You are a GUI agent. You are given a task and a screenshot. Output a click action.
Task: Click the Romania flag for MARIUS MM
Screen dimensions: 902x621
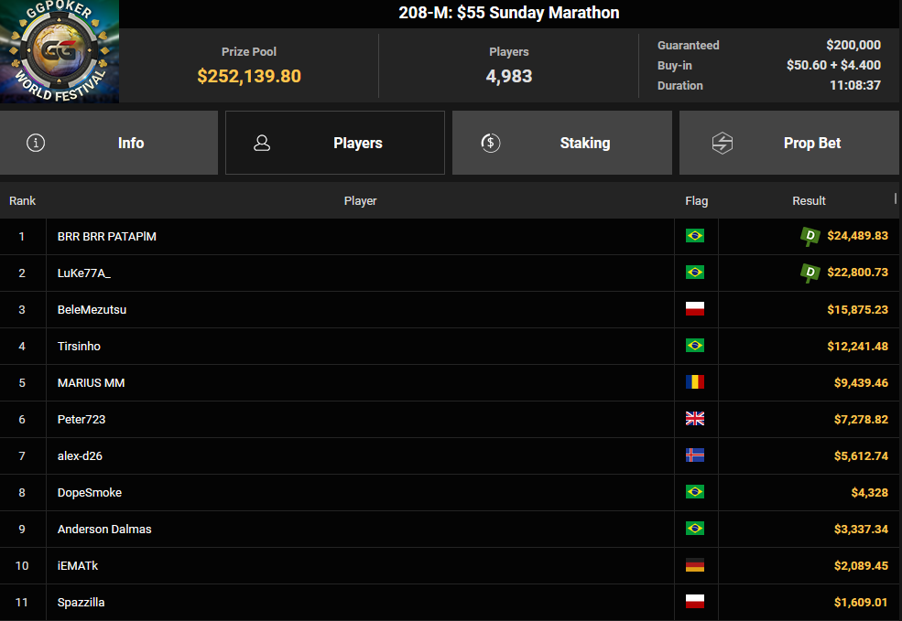click(x=695, y=382)
